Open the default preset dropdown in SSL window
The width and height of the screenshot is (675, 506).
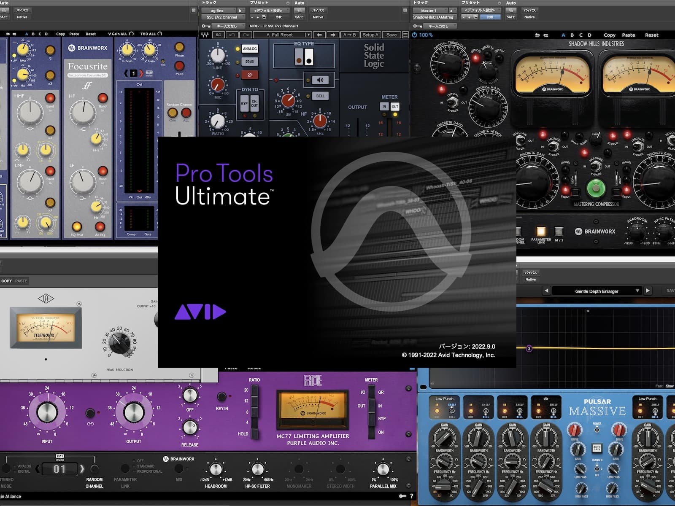point(270,11)
